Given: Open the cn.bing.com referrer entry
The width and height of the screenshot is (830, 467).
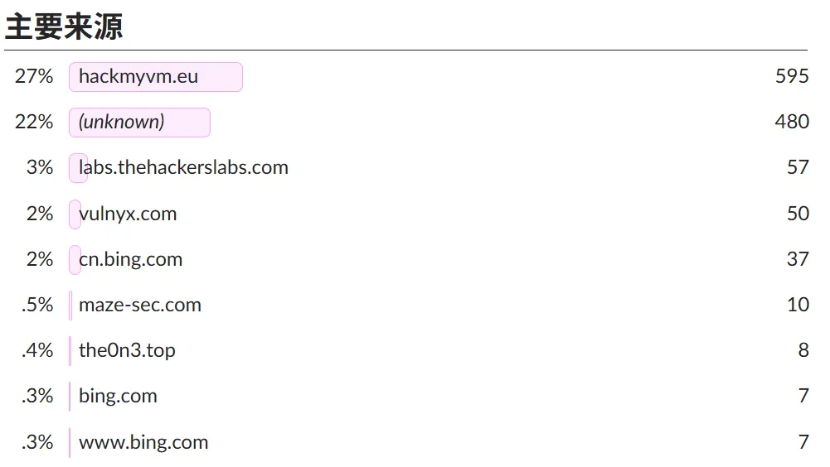Looking at the screenshot, I should point(130,260).
